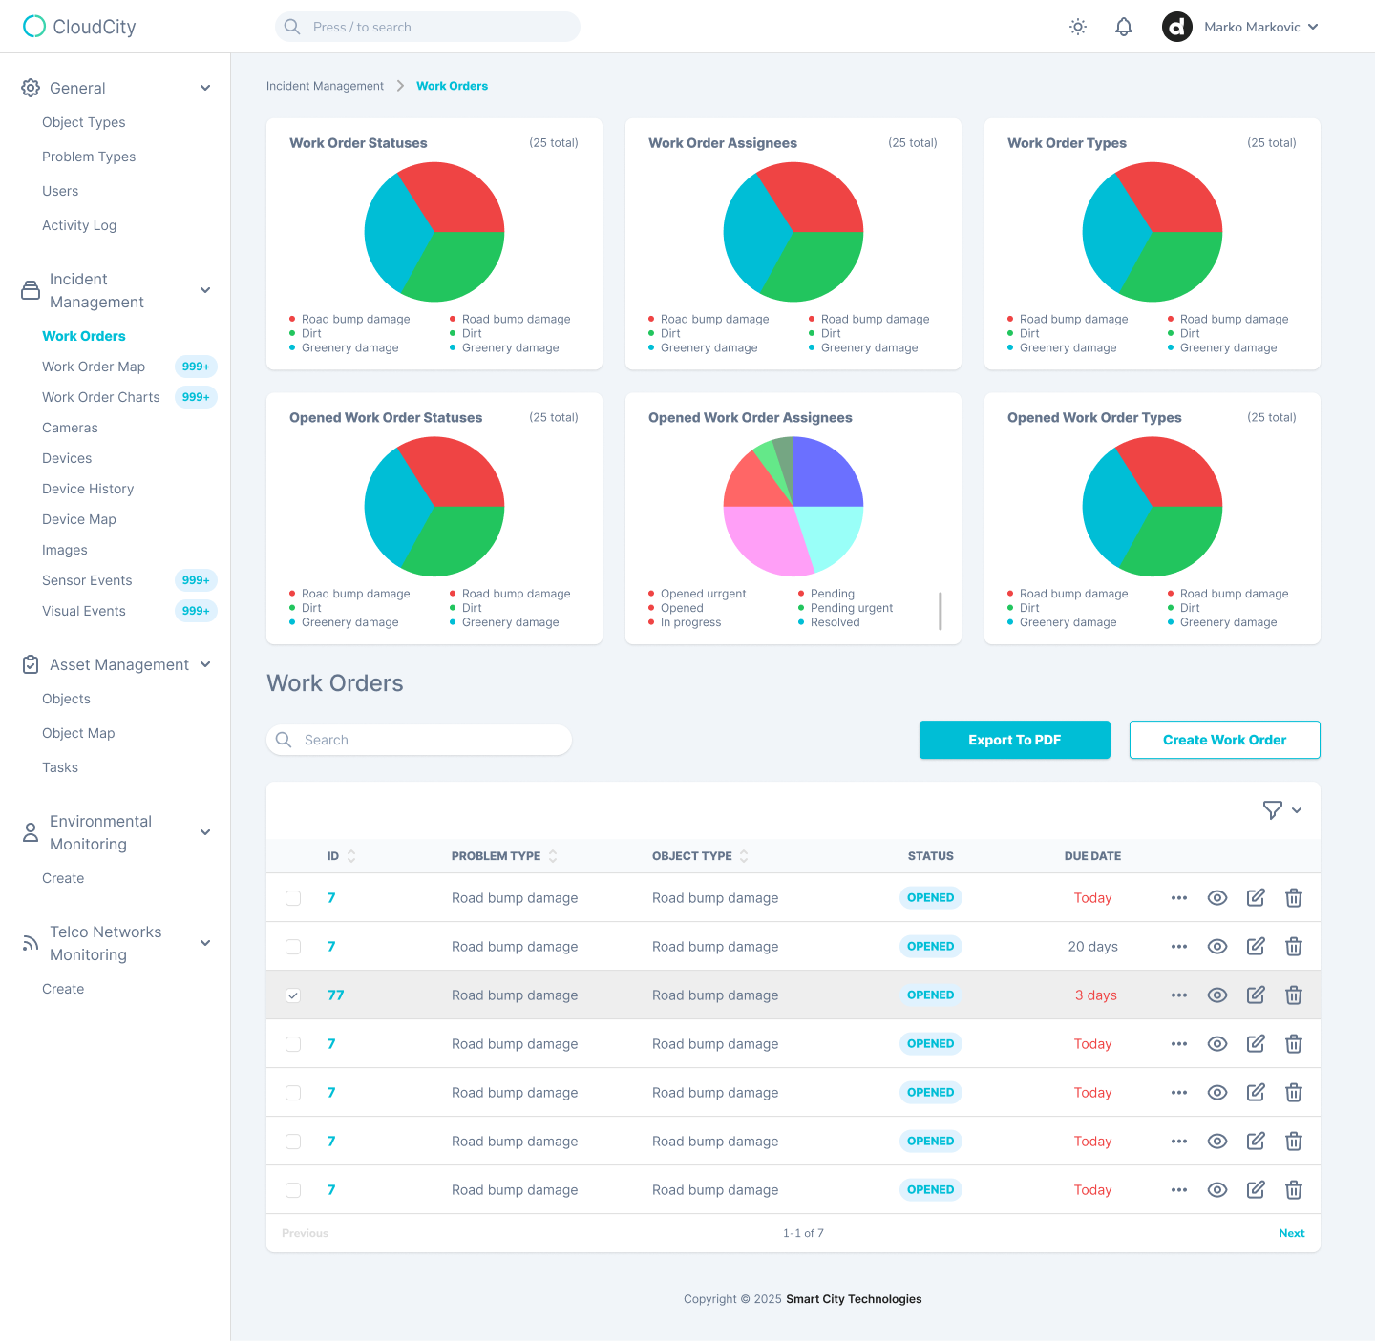Open notifications via the bell icon

(x=1123, y=26)
